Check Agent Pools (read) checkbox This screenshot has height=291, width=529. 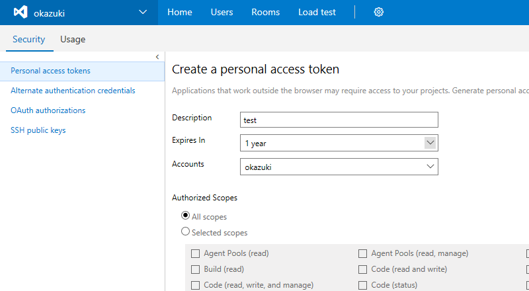tap(196, 253)
